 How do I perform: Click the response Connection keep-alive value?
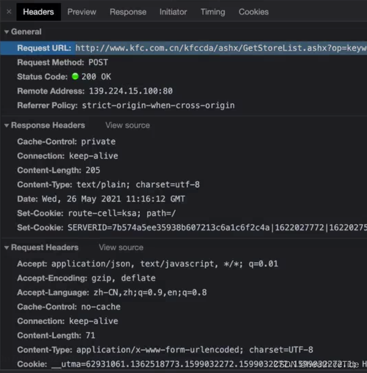94,156
